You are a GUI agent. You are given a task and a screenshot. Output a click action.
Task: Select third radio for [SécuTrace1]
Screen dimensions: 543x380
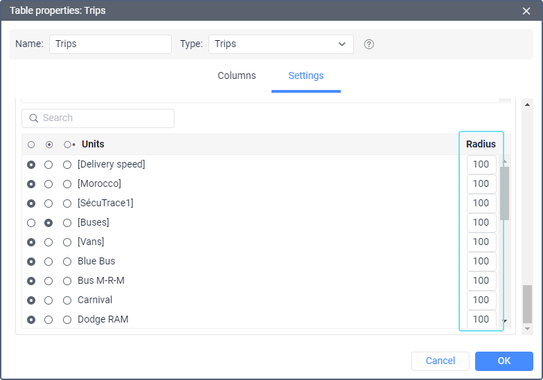(x=67, y=203)
